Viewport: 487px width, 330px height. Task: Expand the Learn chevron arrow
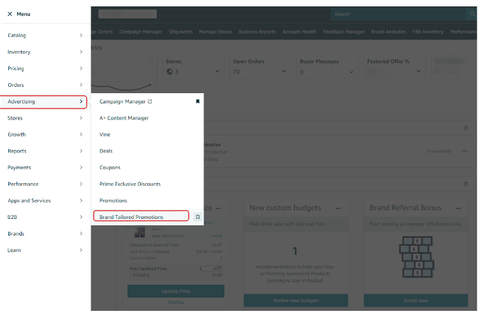[81, 250]
